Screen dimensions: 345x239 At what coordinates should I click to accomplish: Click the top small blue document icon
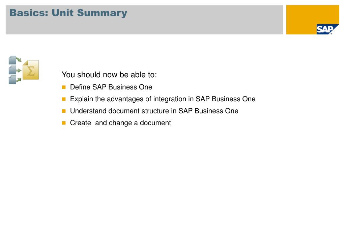click(12, 60)
